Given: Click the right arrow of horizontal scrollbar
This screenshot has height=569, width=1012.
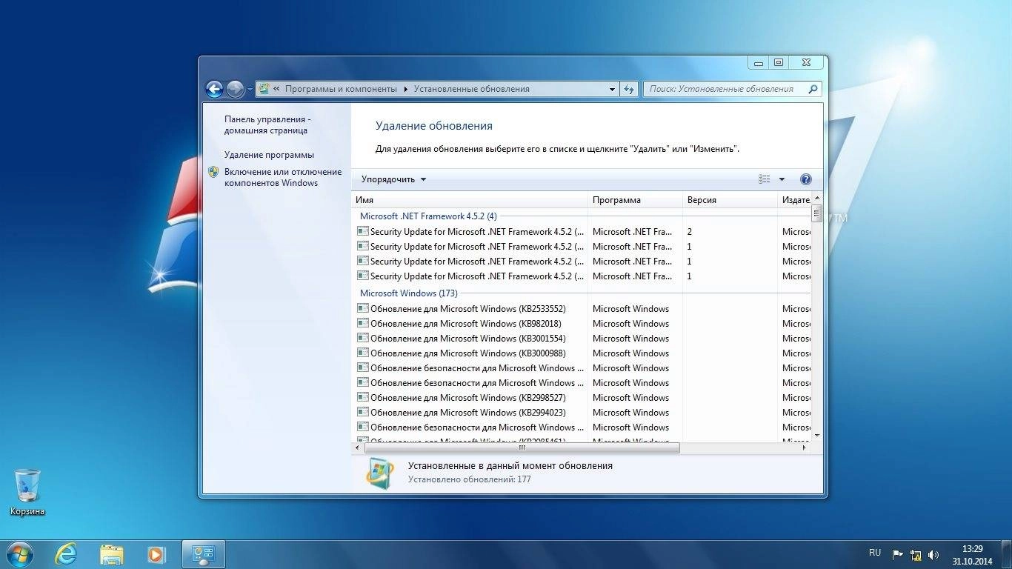Looking at the screenshot, I should click(x=805, y=448).
